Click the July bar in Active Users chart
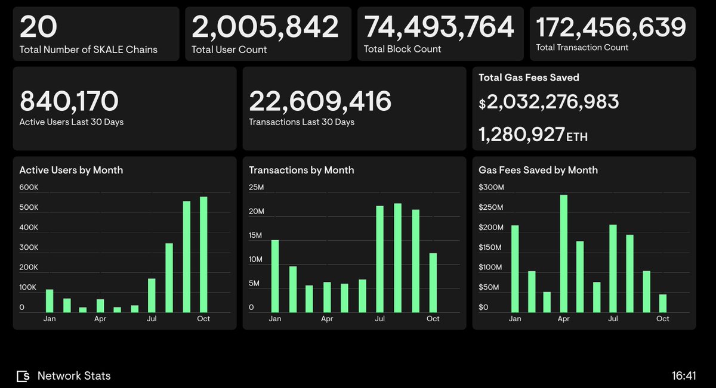Screen dimensions: 716x388 (x=152, y=296)
